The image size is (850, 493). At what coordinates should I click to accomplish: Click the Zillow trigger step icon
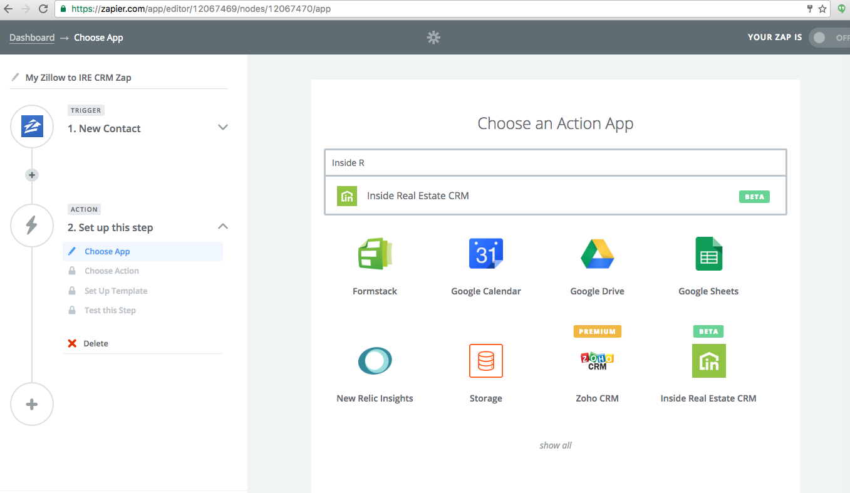pyautogui.click(x=32, y=127)
